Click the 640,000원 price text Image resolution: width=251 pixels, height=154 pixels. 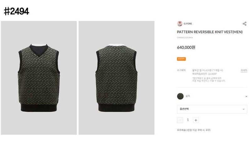186,47
